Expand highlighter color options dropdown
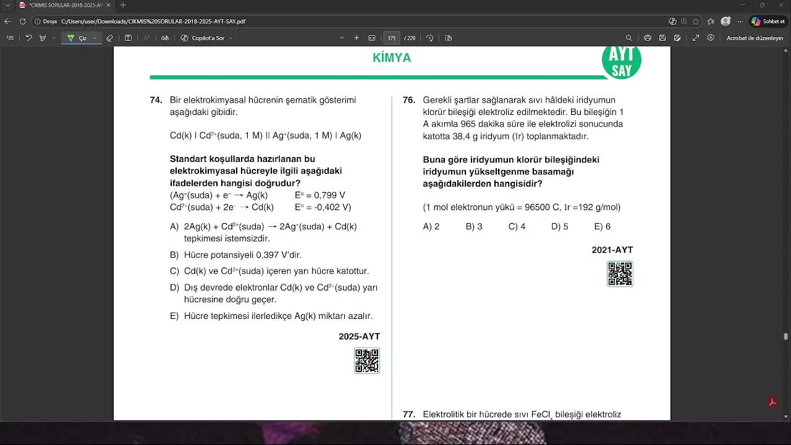Viewport: 791px width, 445px height. tap(53, 38)
